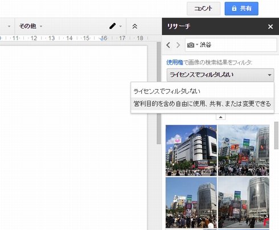Go forward with the right arrow in research panel
Viewport: 279px width, 230px height.
click(x=178, y=45)
